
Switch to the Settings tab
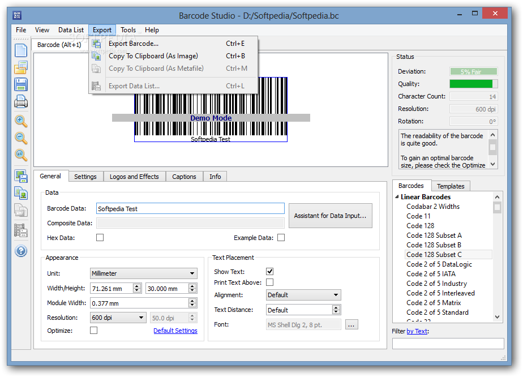pyautogui.click(x=85, y=177)
